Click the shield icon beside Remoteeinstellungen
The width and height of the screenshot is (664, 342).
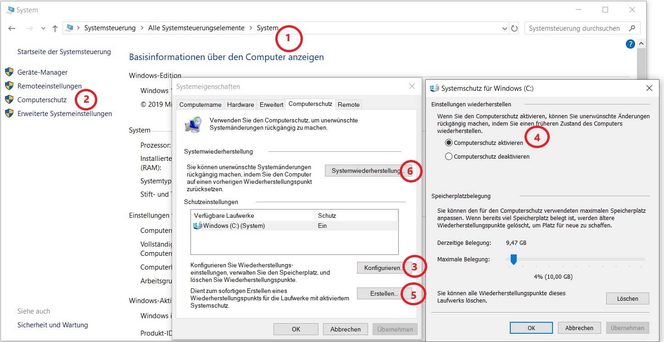click(x=9, y=86)
